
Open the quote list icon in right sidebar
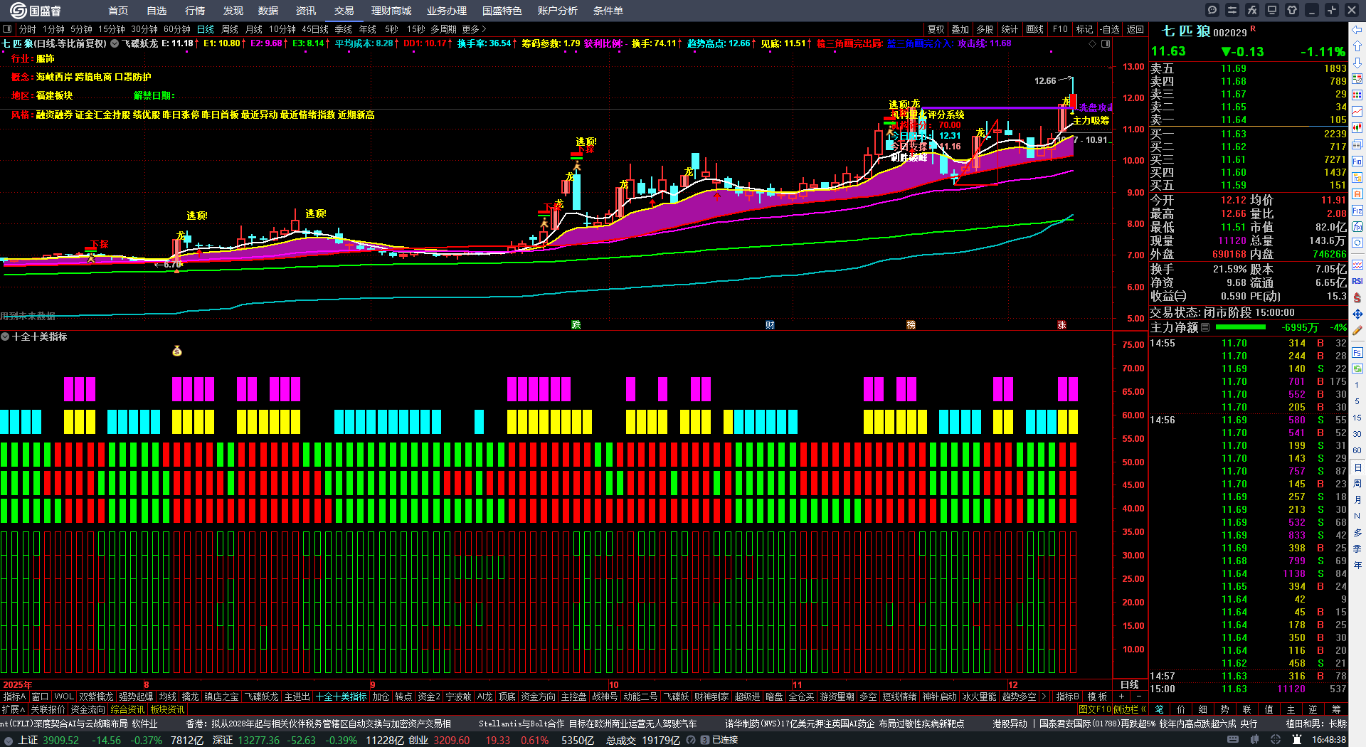pyautogui.click(x=1357, y=78)
